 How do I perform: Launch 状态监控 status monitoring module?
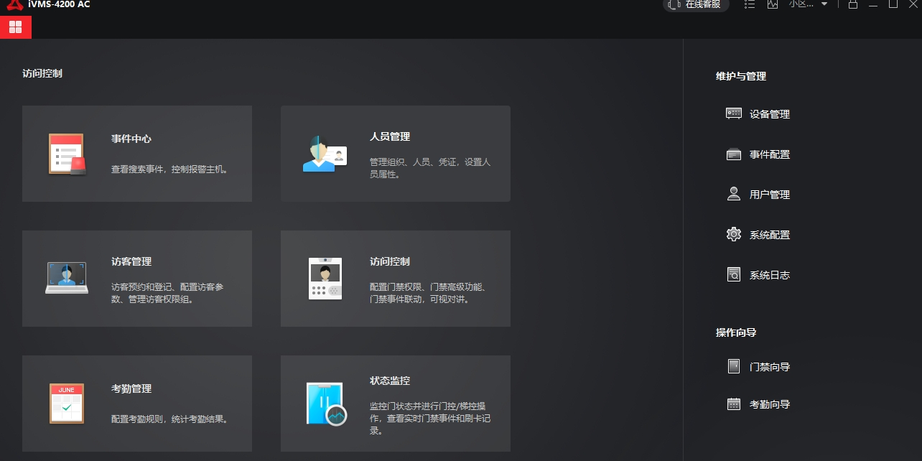(395, 404)
